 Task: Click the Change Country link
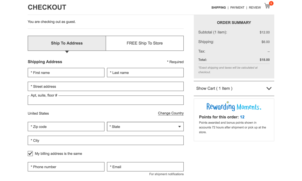point(171,113)
